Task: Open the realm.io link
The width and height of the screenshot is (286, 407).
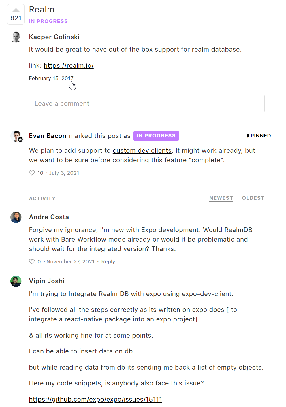Action: coord(69,66)
